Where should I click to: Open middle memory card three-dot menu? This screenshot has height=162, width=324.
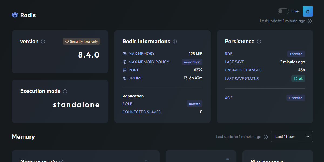pos(228,159)
